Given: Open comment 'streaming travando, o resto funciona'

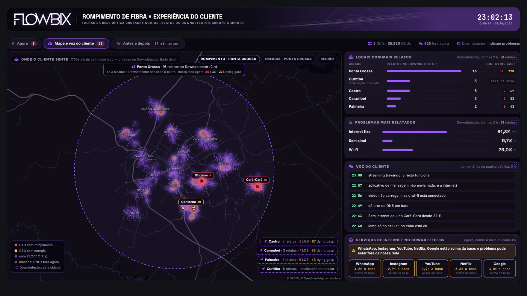Looking at the screenshot, I should (x=432, y=176).
